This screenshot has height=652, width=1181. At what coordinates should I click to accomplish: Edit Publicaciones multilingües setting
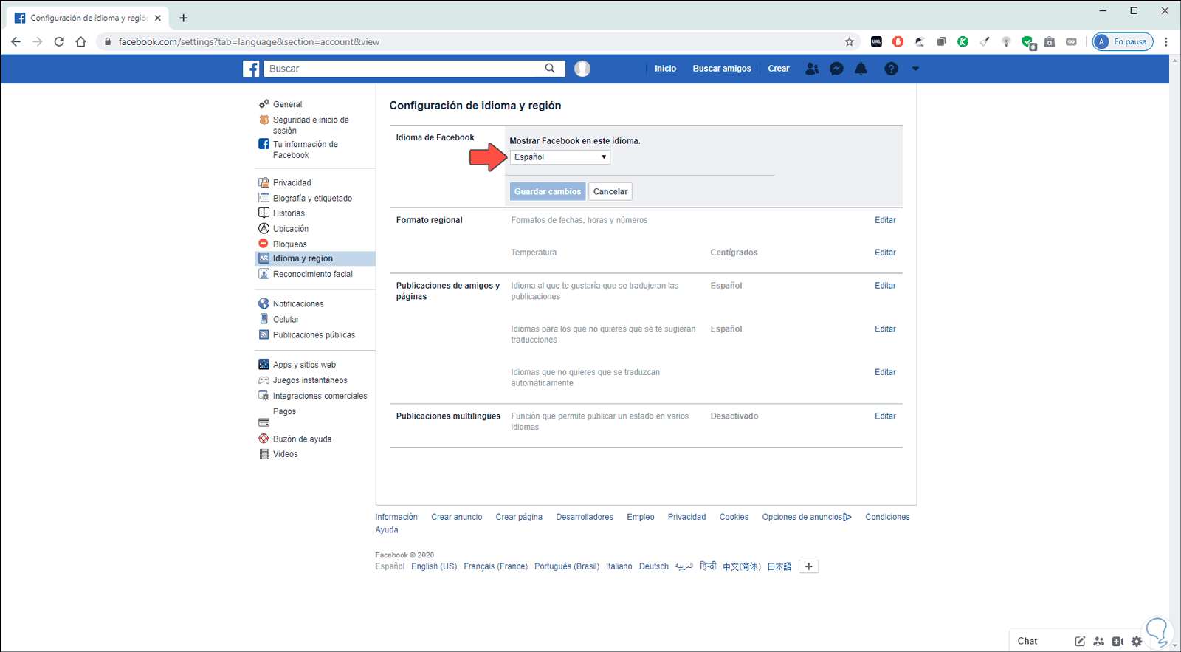coord(885,416)
